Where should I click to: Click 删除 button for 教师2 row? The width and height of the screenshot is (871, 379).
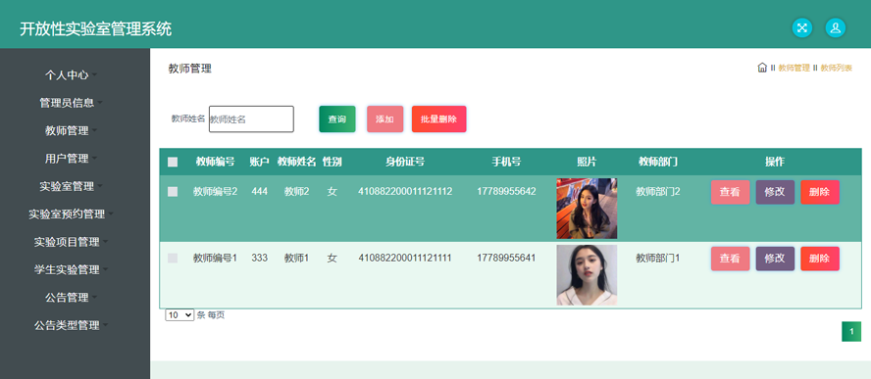820,192
